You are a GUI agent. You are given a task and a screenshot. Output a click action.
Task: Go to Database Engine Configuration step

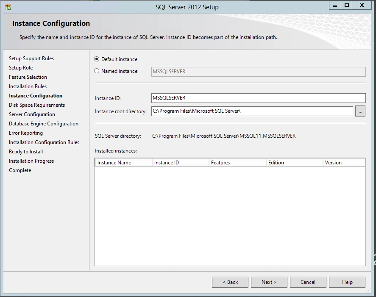click(44, 124)
